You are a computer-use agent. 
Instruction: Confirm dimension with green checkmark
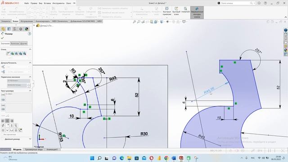(2, 38)
